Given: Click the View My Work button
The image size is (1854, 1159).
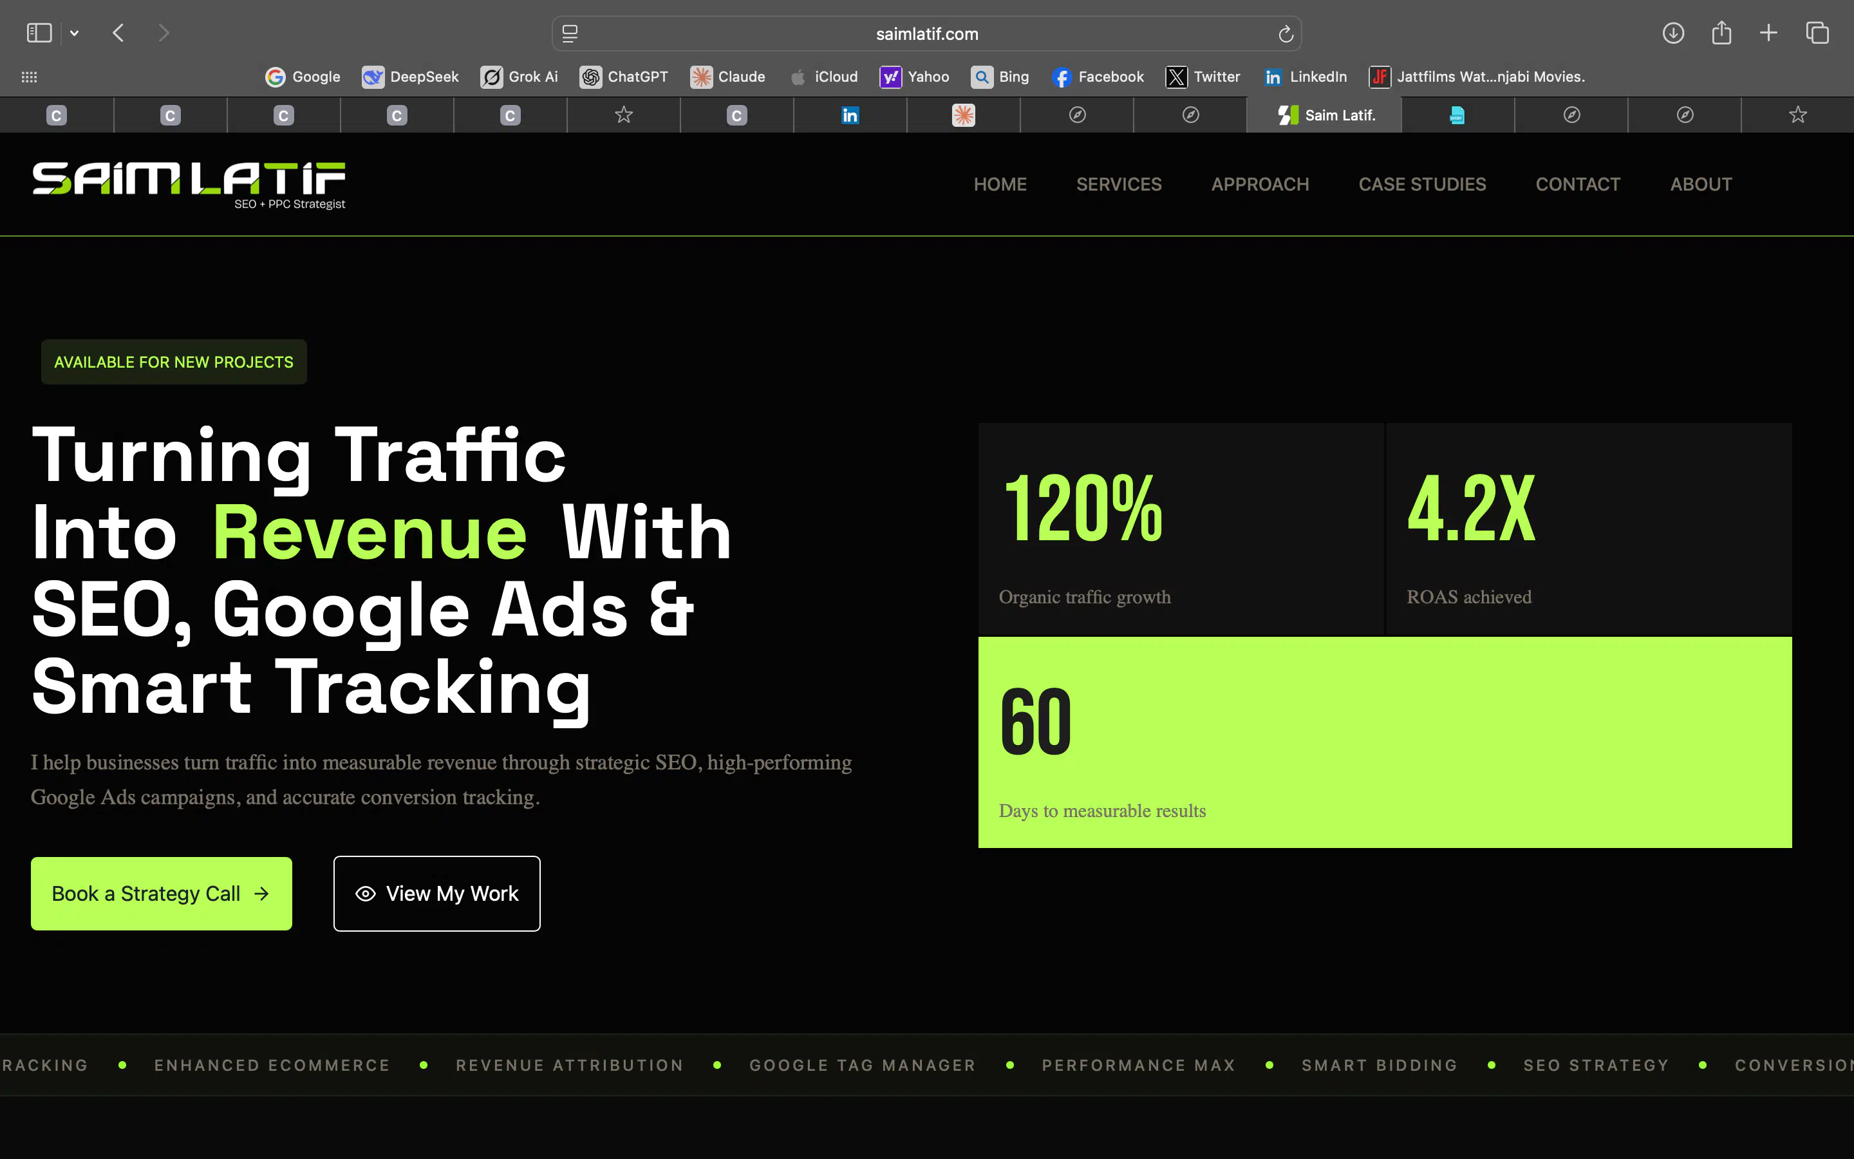Looking at the screenshot, I should pyautogui.click(x=436, y=894).
